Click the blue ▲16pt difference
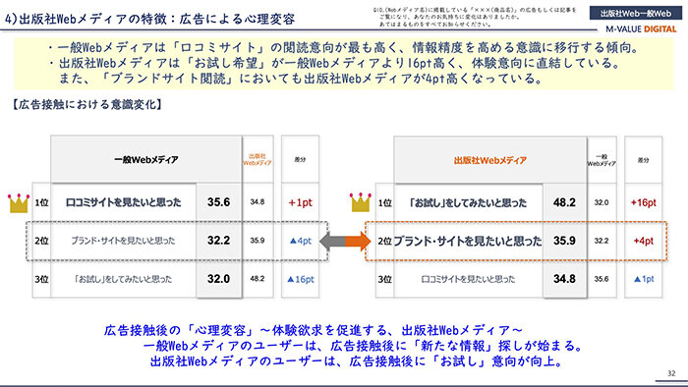 [300, 279]
